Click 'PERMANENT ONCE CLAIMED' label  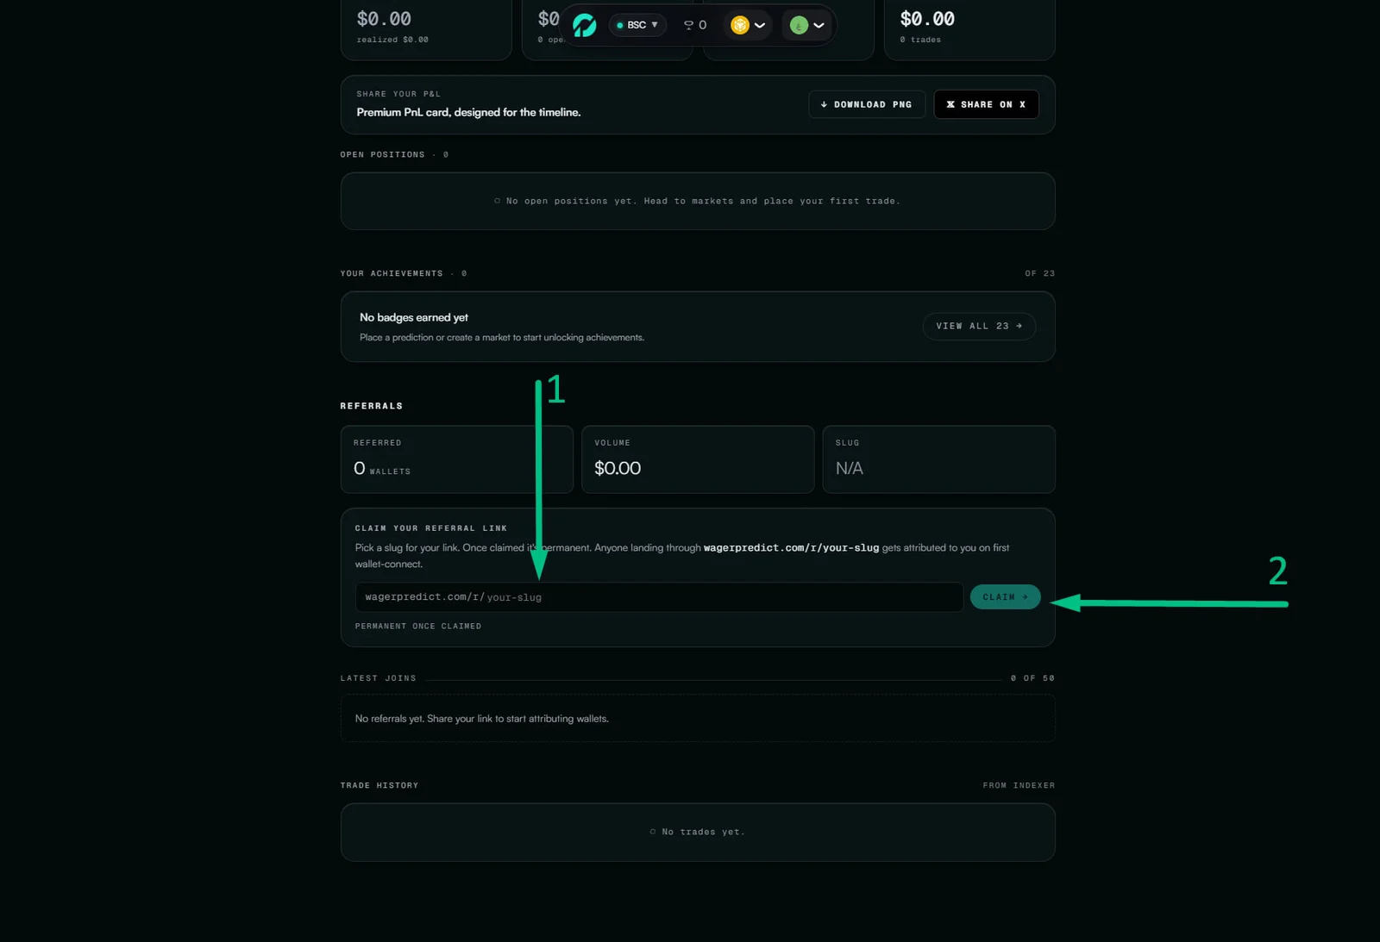coord(418,626)
